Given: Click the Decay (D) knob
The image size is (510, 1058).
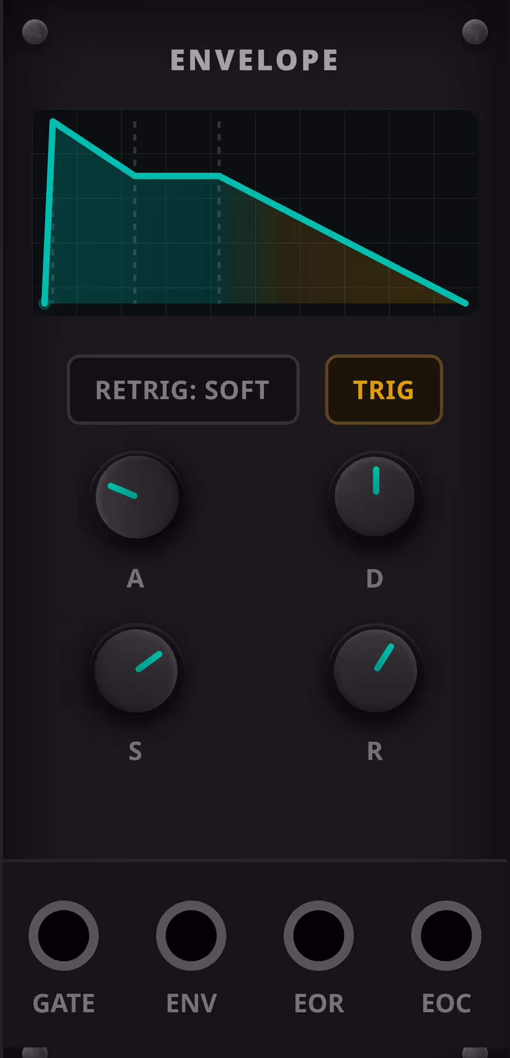Looking at the screenshot, I should pyautogui.click(x=375, y=497).
